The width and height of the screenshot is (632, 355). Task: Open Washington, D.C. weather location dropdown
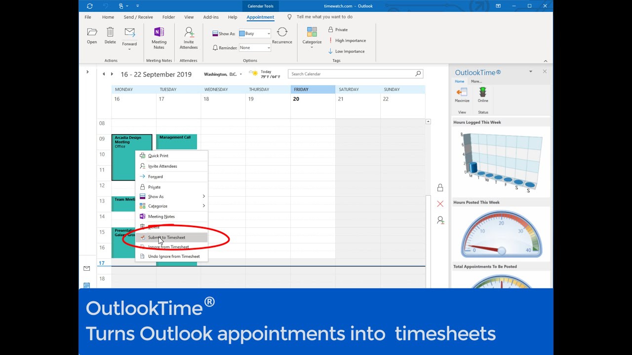[x=241, y=74]
